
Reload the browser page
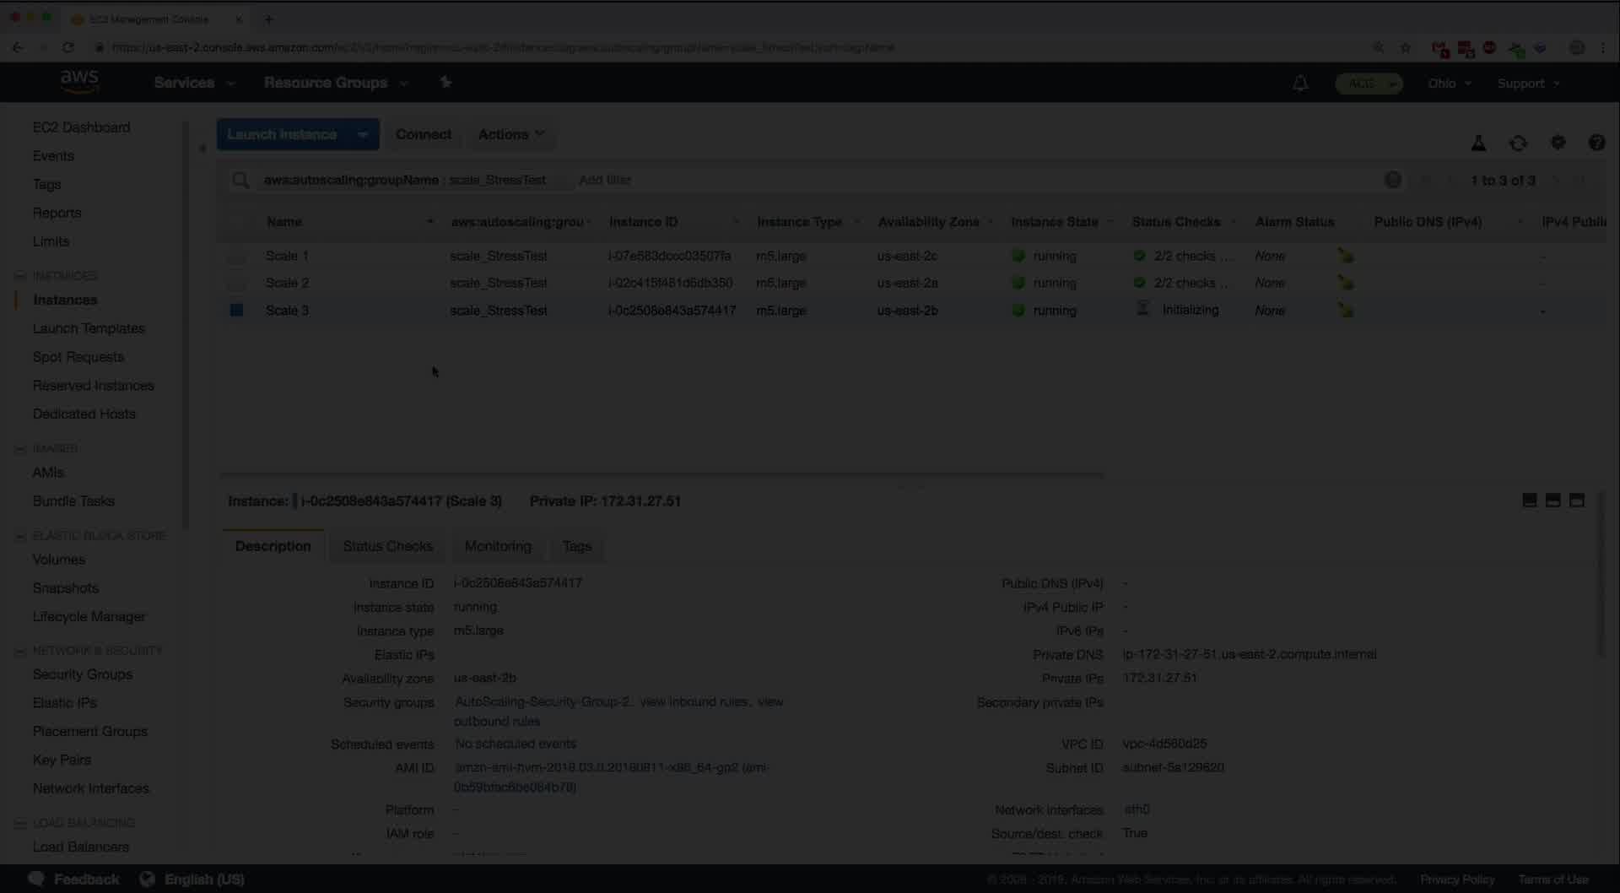[68, 47]
